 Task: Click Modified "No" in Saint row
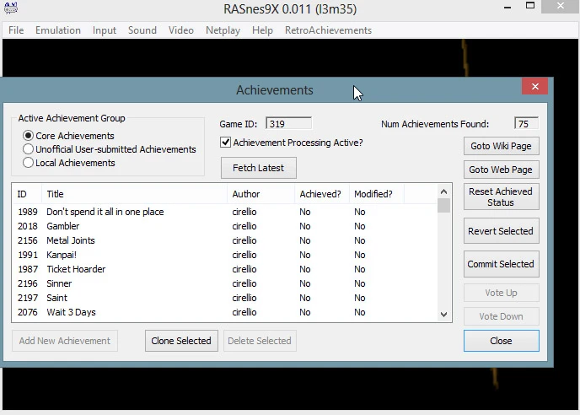click(x=359, y=298)
